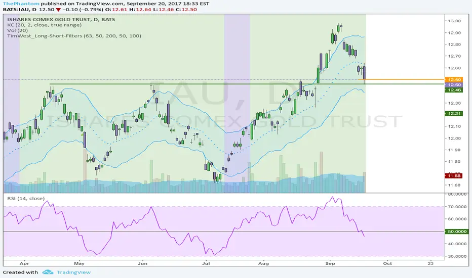Click the Oct date axis label
Viewport: 472px width, 278px height.
(387, 263)
